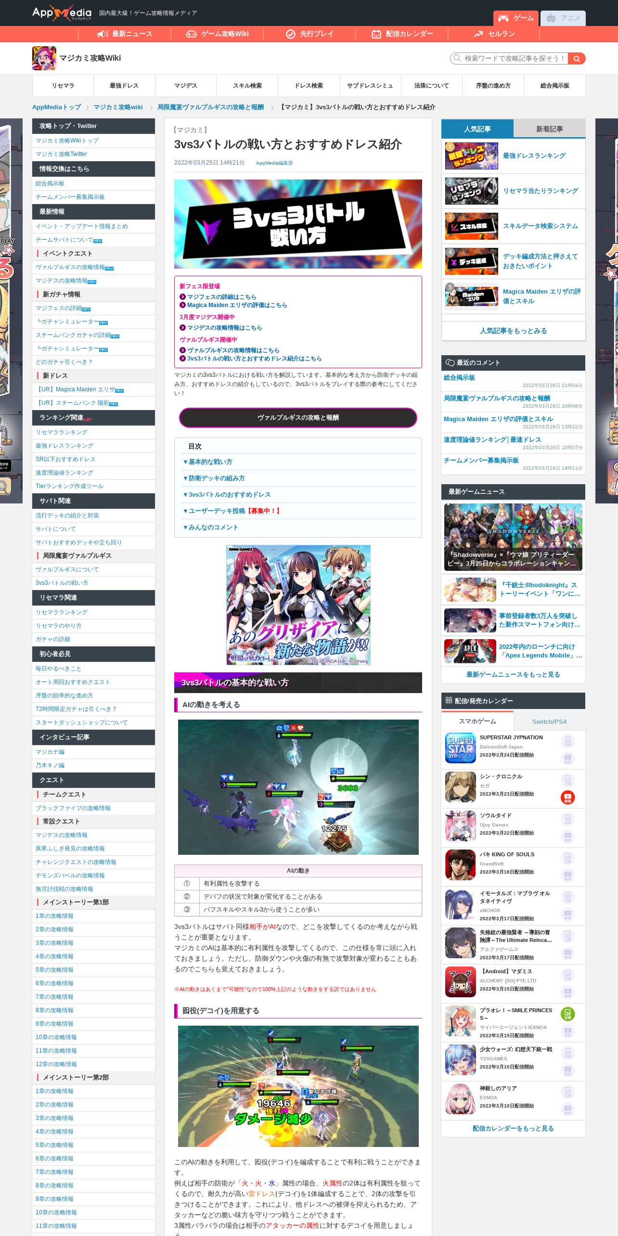Click the ヴァルプルギスの攻略と報酬 black button

tap(298, 418)
